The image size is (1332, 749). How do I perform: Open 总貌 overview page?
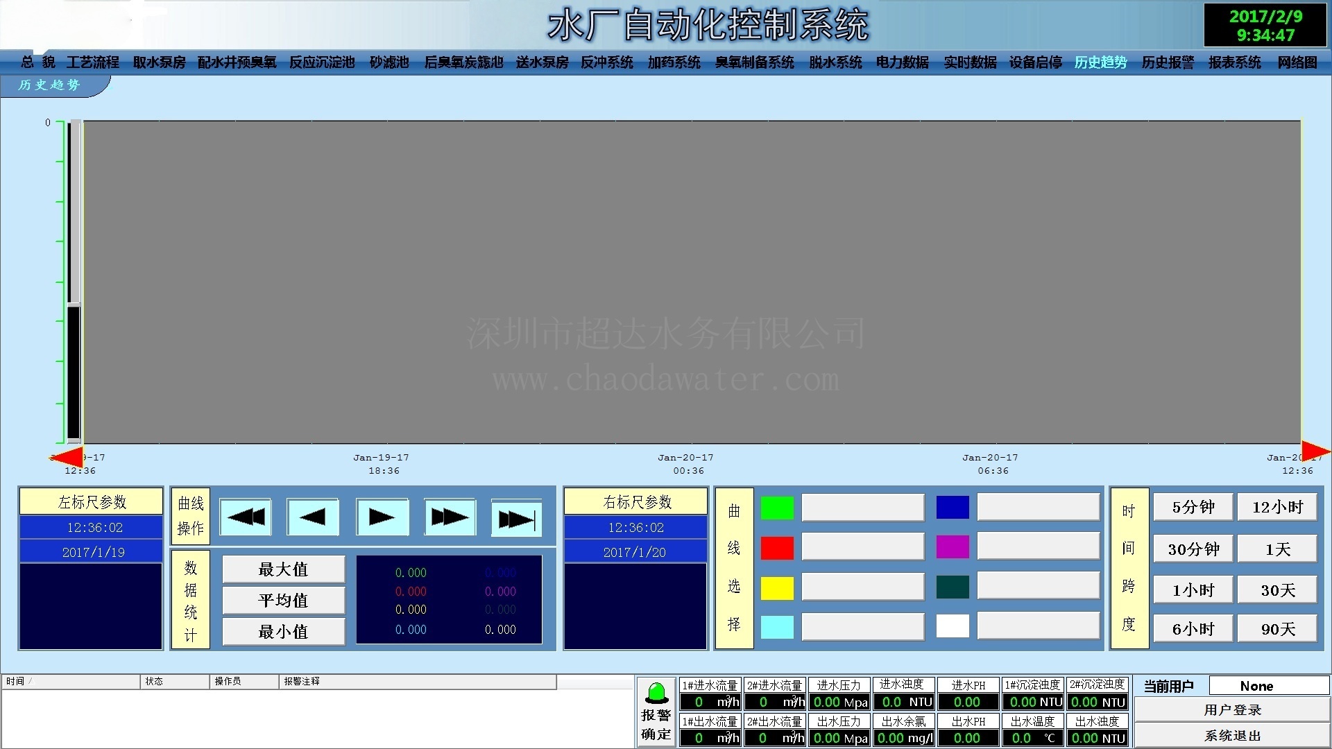38,62
